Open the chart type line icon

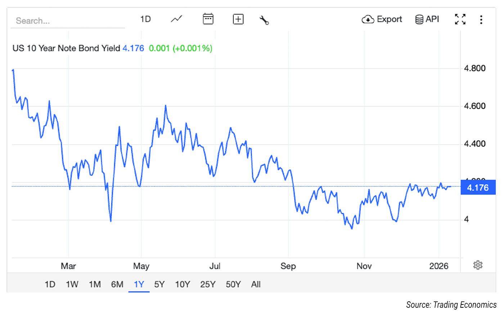176,19
